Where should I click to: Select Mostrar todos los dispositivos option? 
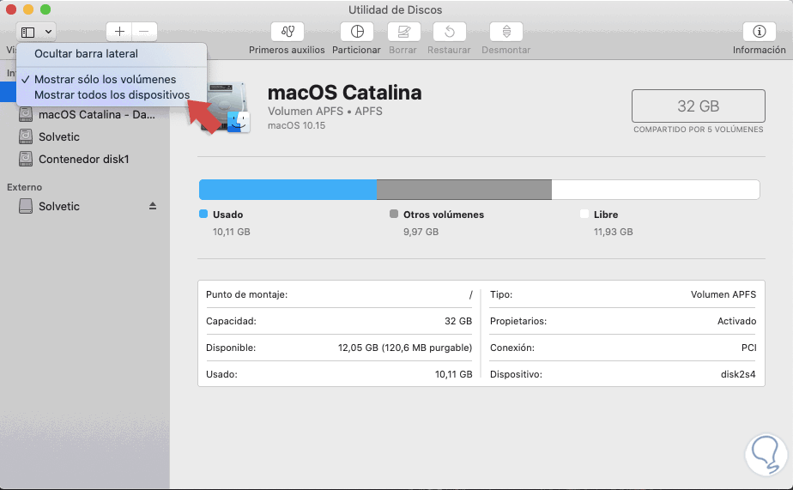[112, 95]
